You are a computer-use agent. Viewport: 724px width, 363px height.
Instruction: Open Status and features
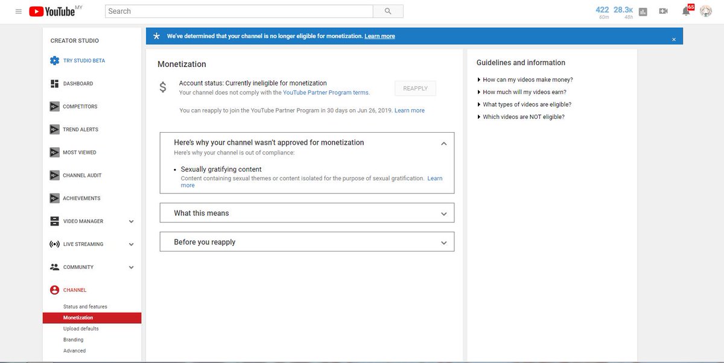[85, 307]
